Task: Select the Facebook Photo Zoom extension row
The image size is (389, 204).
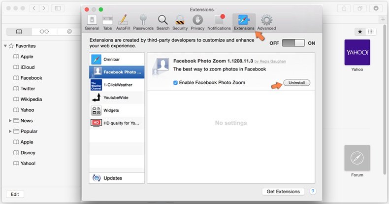Action: 117,72
